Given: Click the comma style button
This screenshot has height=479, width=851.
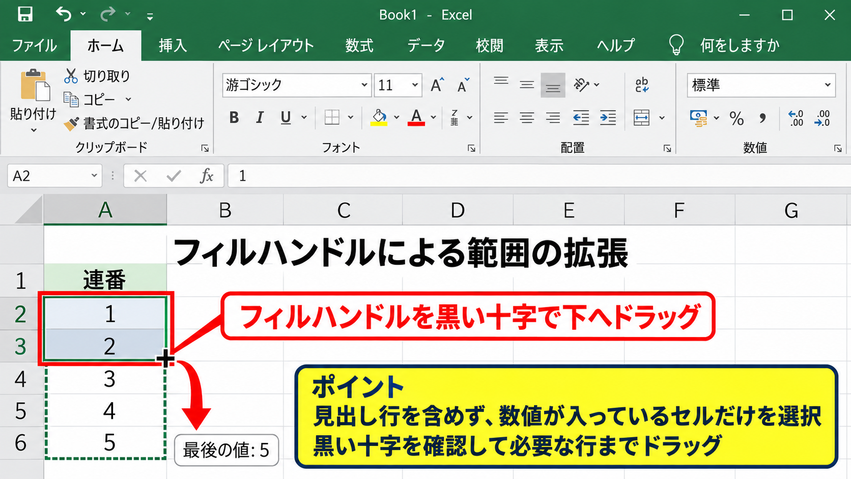Looking at the screenshot, I should coord(762,118).
